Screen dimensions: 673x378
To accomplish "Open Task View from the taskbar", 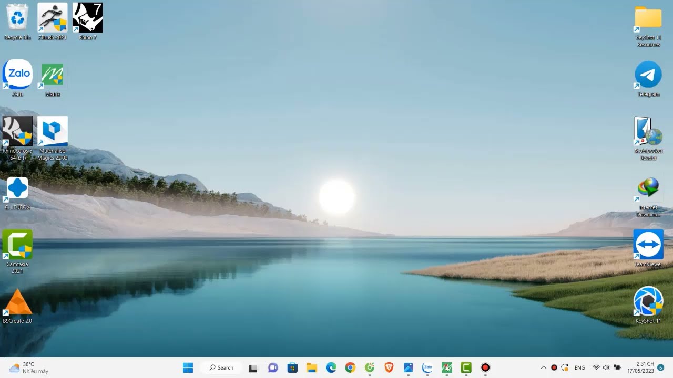I will [253, 367].
